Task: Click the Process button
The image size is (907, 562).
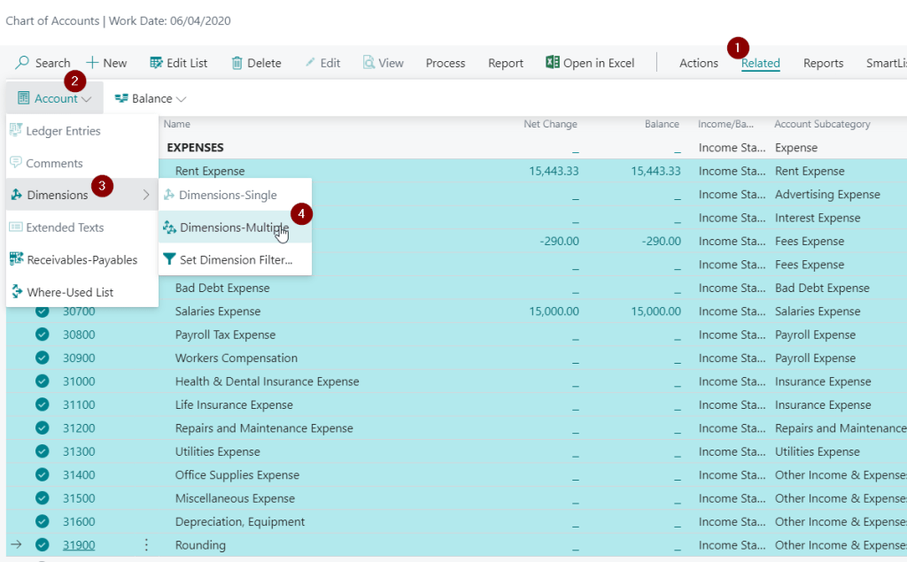Action: pyautogui.click(x=445, y=63)
